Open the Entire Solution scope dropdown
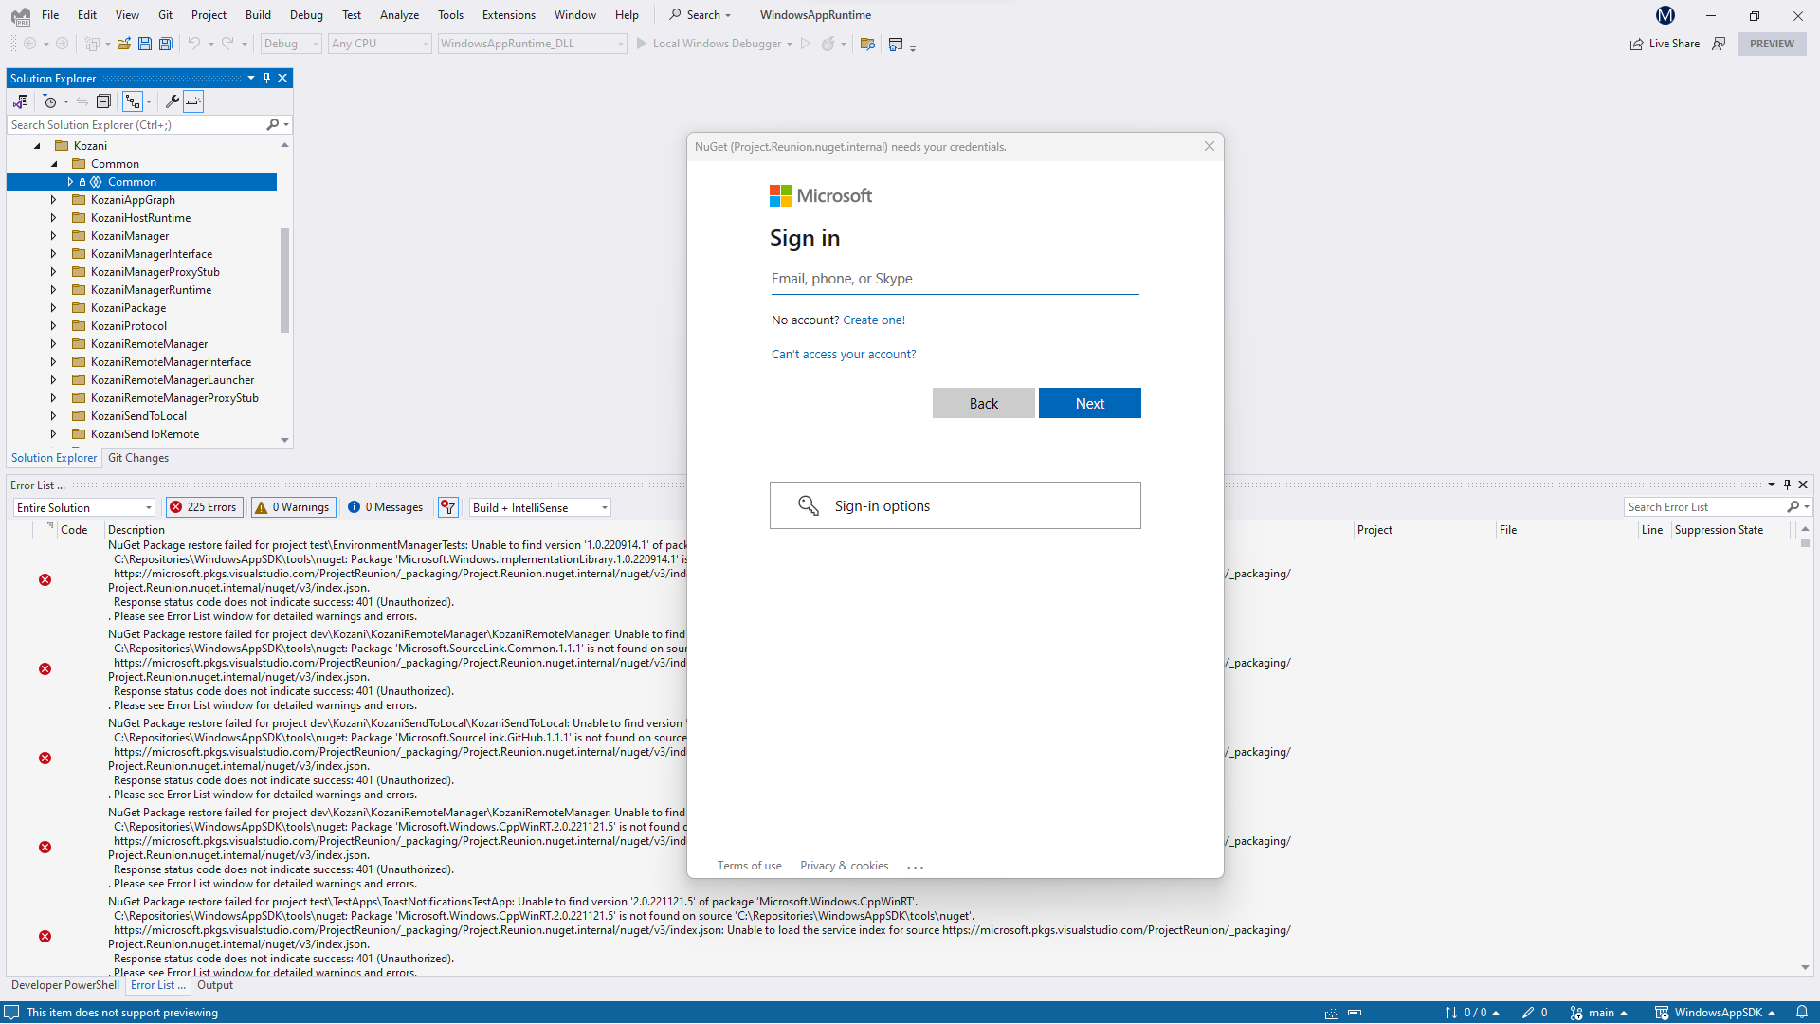1820x1024 pixels. (x=83, y=507)
